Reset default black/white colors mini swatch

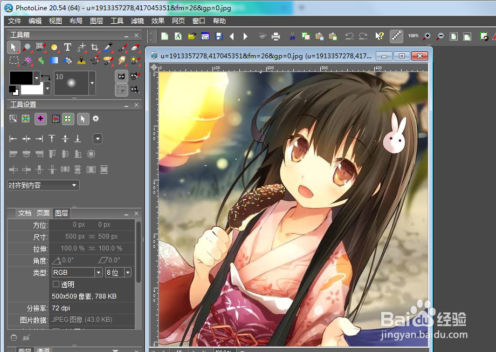click(14, 90)
